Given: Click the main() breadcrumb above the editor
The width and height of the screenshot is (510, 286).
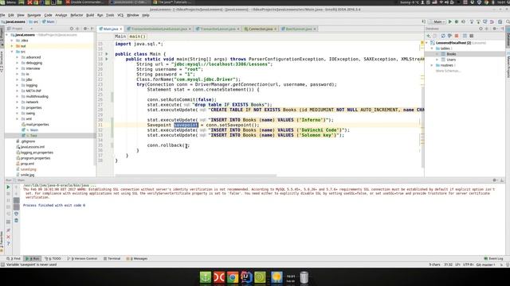Looking at the screenshot, I should (138, 37).
